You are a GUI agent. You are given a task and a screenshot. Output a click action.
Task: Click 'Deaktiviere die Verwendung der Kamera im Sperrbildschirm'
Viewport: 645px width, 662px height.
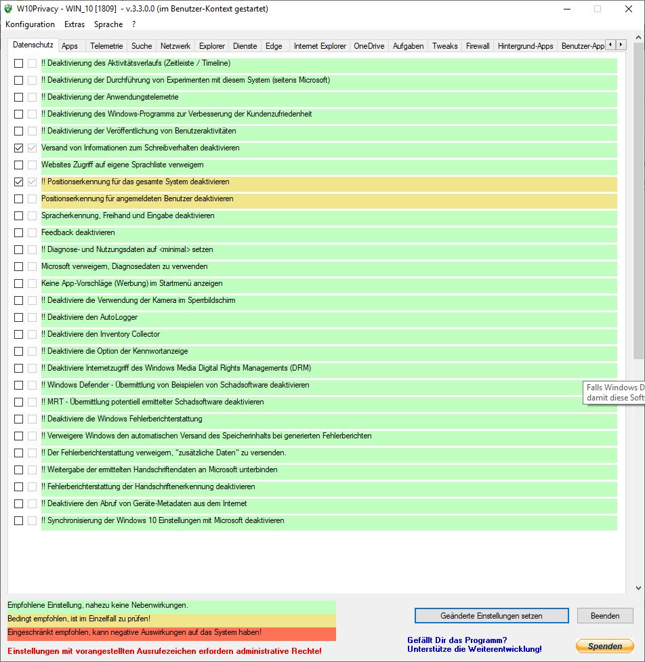click(138, 300)
